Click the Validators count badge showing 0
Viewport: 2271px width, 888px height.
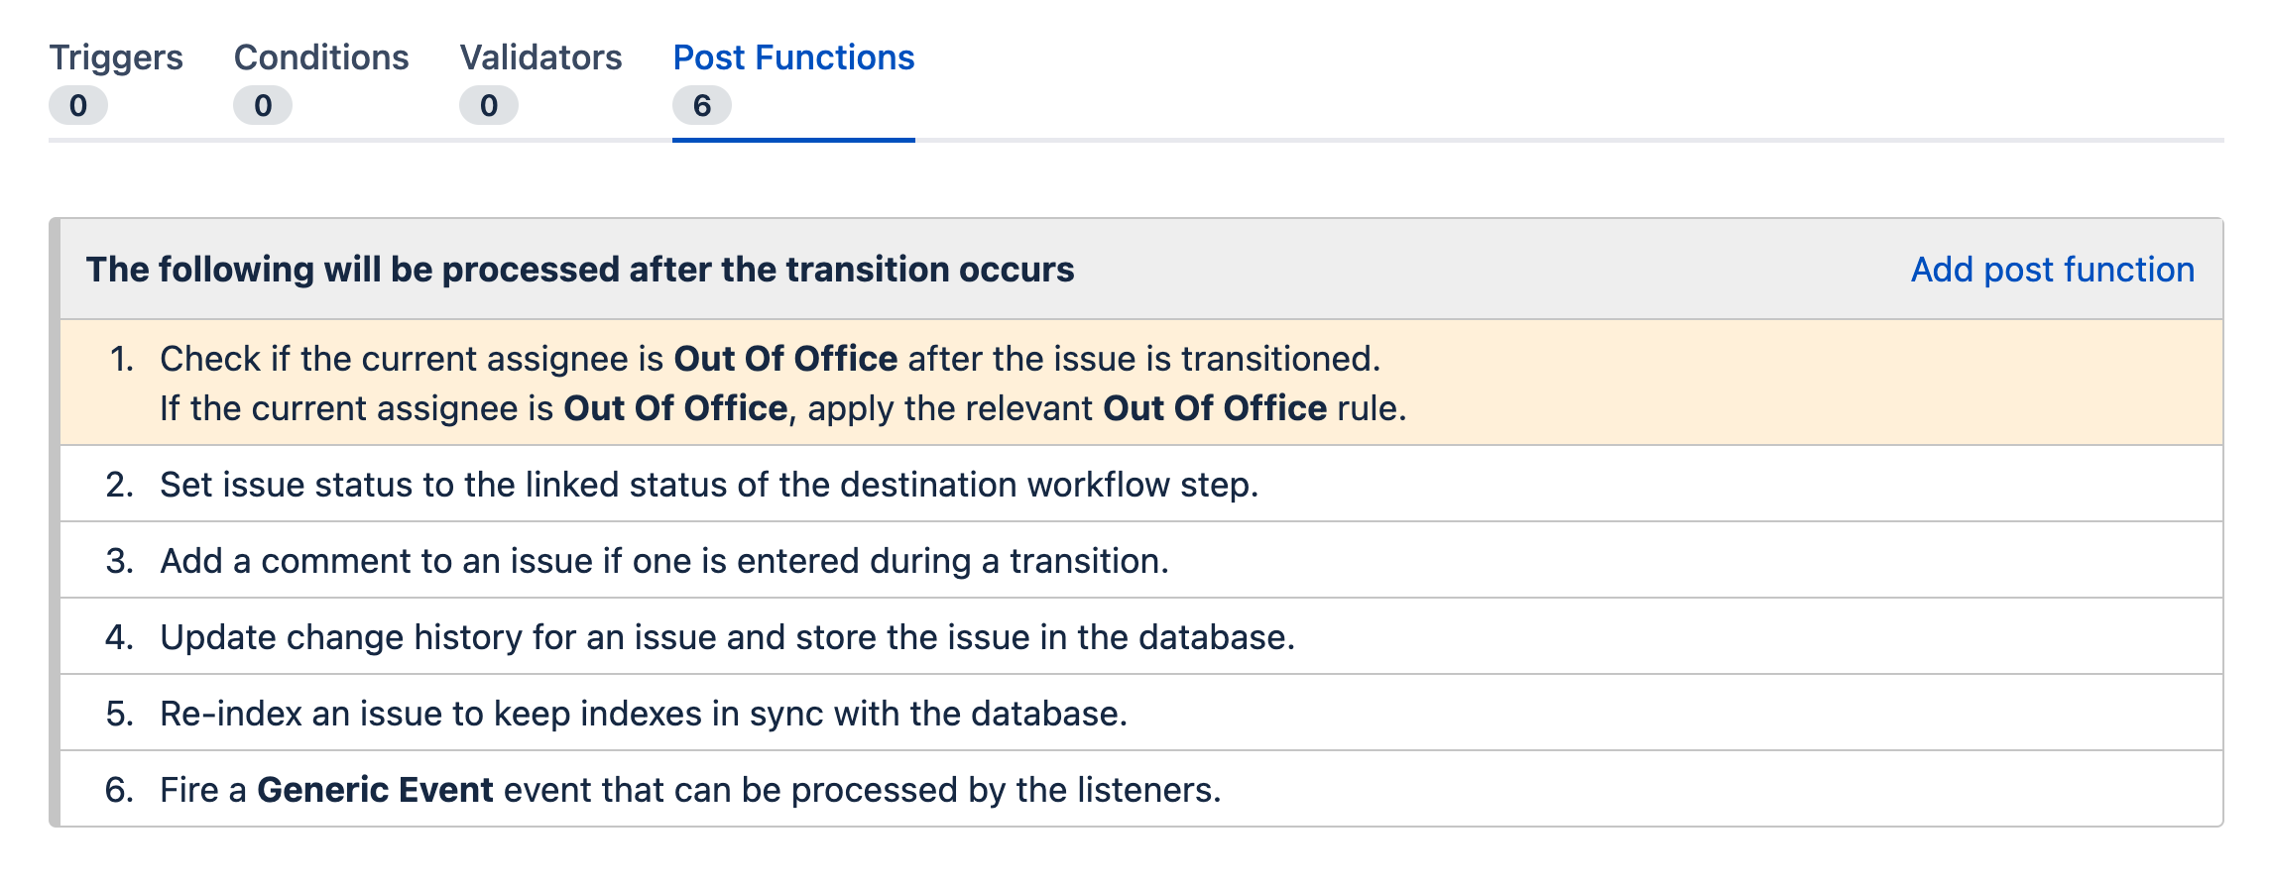pos(488,104)
